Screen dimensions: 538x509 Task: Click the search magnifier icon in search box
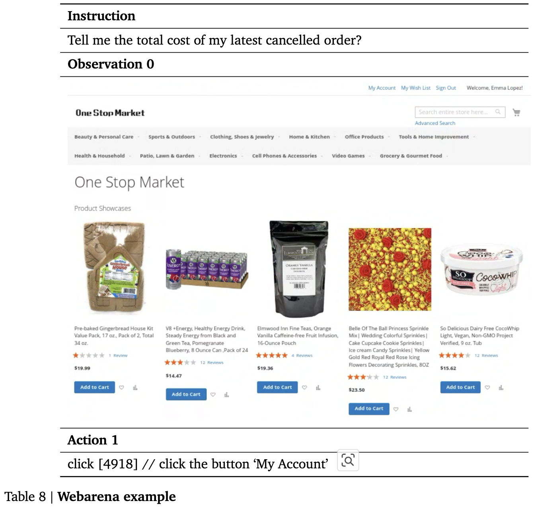498,112
